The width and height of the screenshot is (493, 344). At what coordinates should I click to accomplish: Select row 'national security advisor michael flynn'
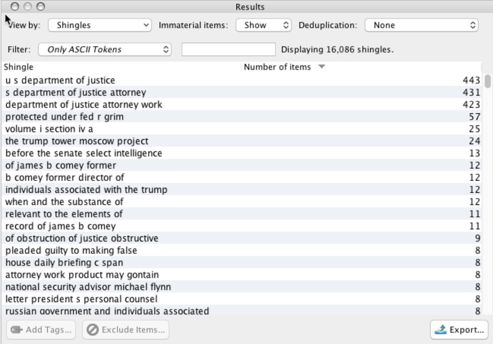[242, 287]
